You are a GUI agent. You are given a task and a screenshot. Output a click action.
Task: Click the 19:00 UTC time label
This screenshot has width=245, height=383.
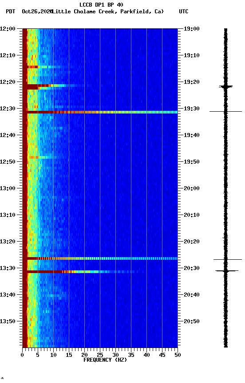(x=192, y=28)
